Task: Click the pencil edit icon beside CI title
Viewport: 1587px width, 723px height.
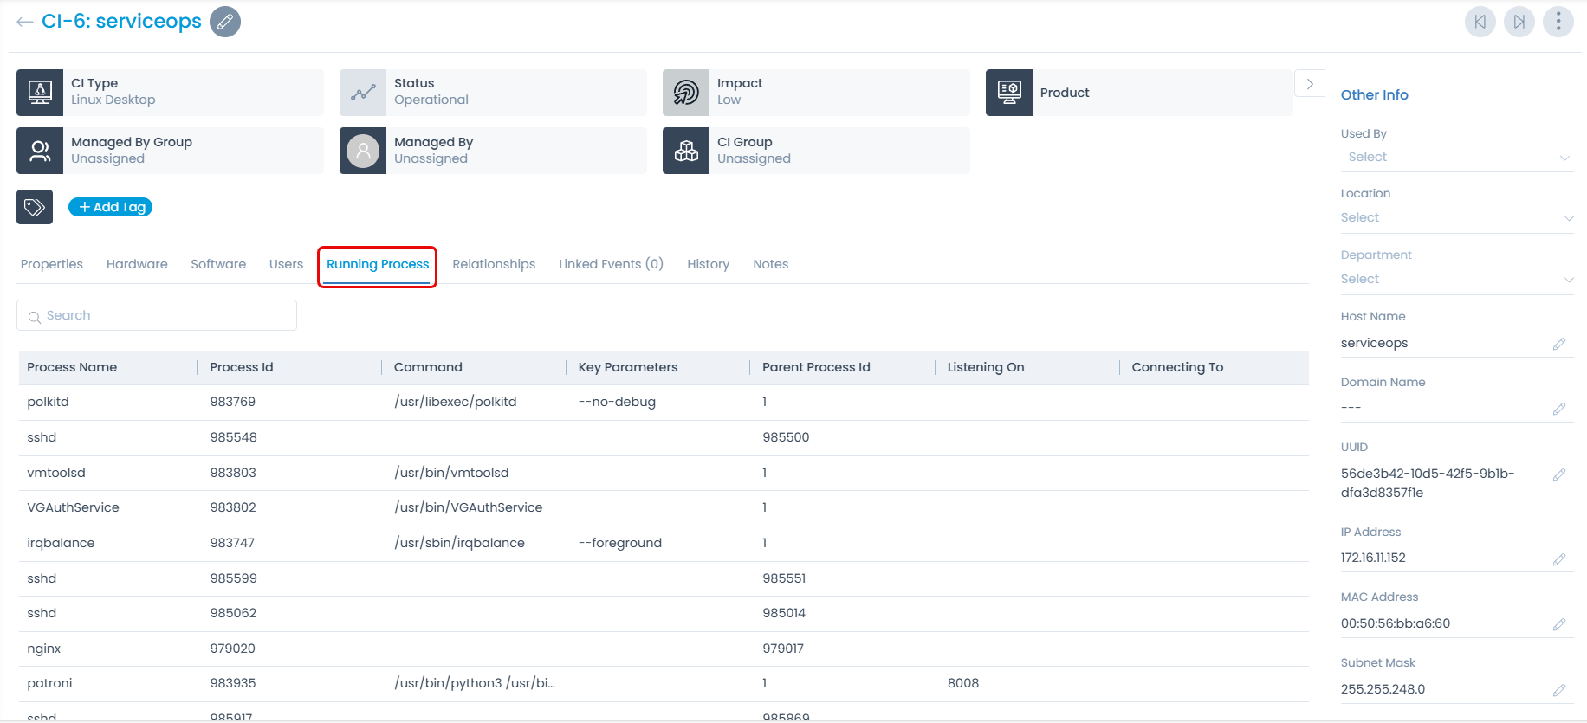Action: (x=225, y=22)
